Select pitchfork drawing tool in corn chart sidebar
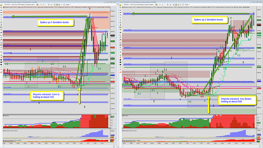 tap(1, 32)
